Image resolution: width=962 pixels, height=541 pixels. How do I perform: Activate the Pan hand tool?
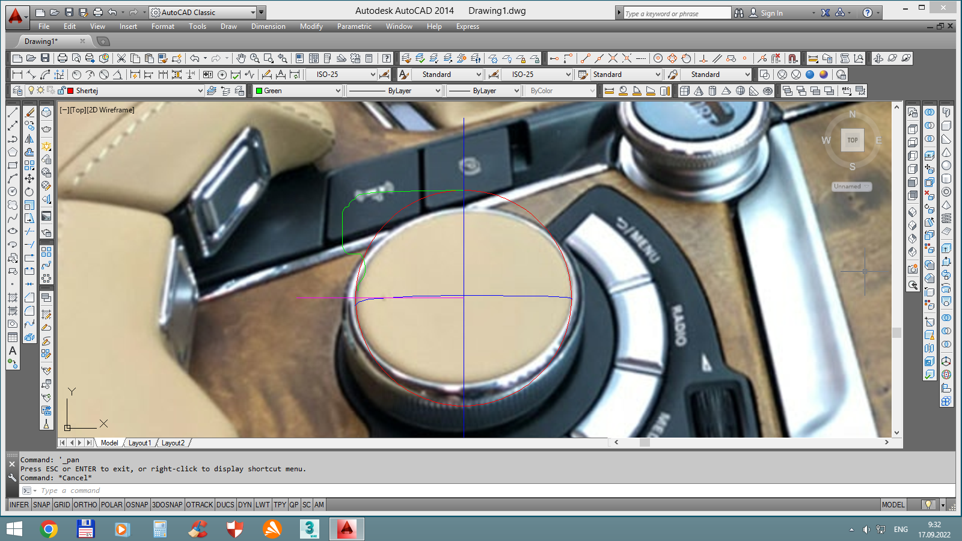pyautogui.click(x=241, y=58)
